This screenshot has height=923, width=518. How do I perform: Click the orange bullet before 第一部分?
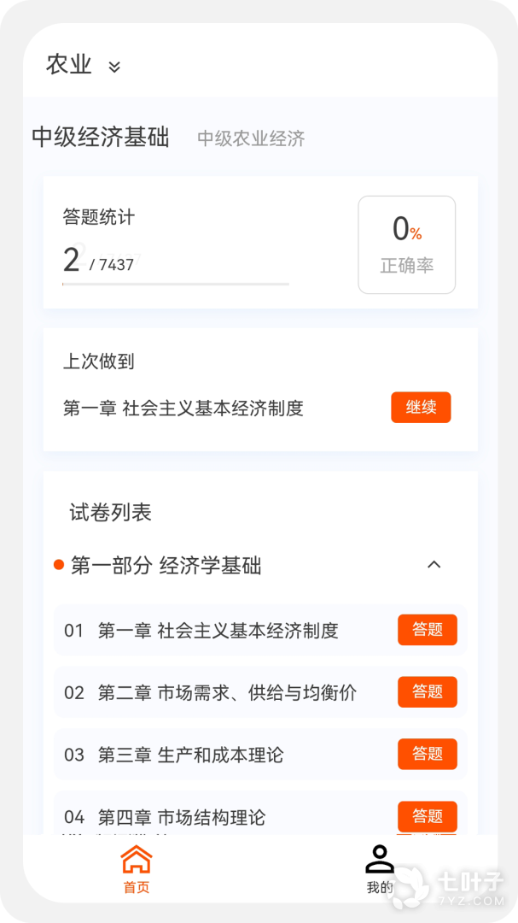59,565
